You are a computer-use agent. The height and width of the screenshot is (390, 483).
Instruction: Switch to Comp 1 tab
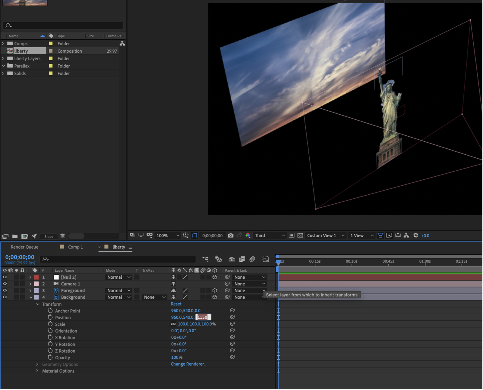75,247
